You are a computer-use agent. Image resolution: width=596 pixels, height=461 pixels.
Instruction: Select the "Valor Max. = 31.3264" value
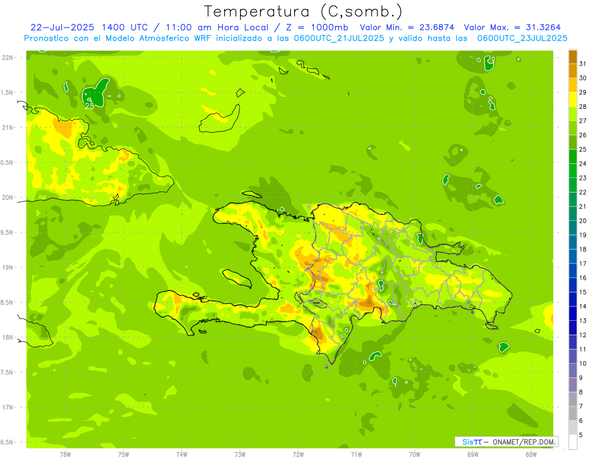(x=512, y=27)
